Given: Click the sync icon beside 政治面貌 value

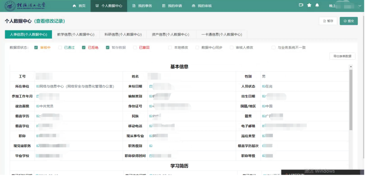Looking at the screenshot, I should pyautogui.click(x=38, y=106).
